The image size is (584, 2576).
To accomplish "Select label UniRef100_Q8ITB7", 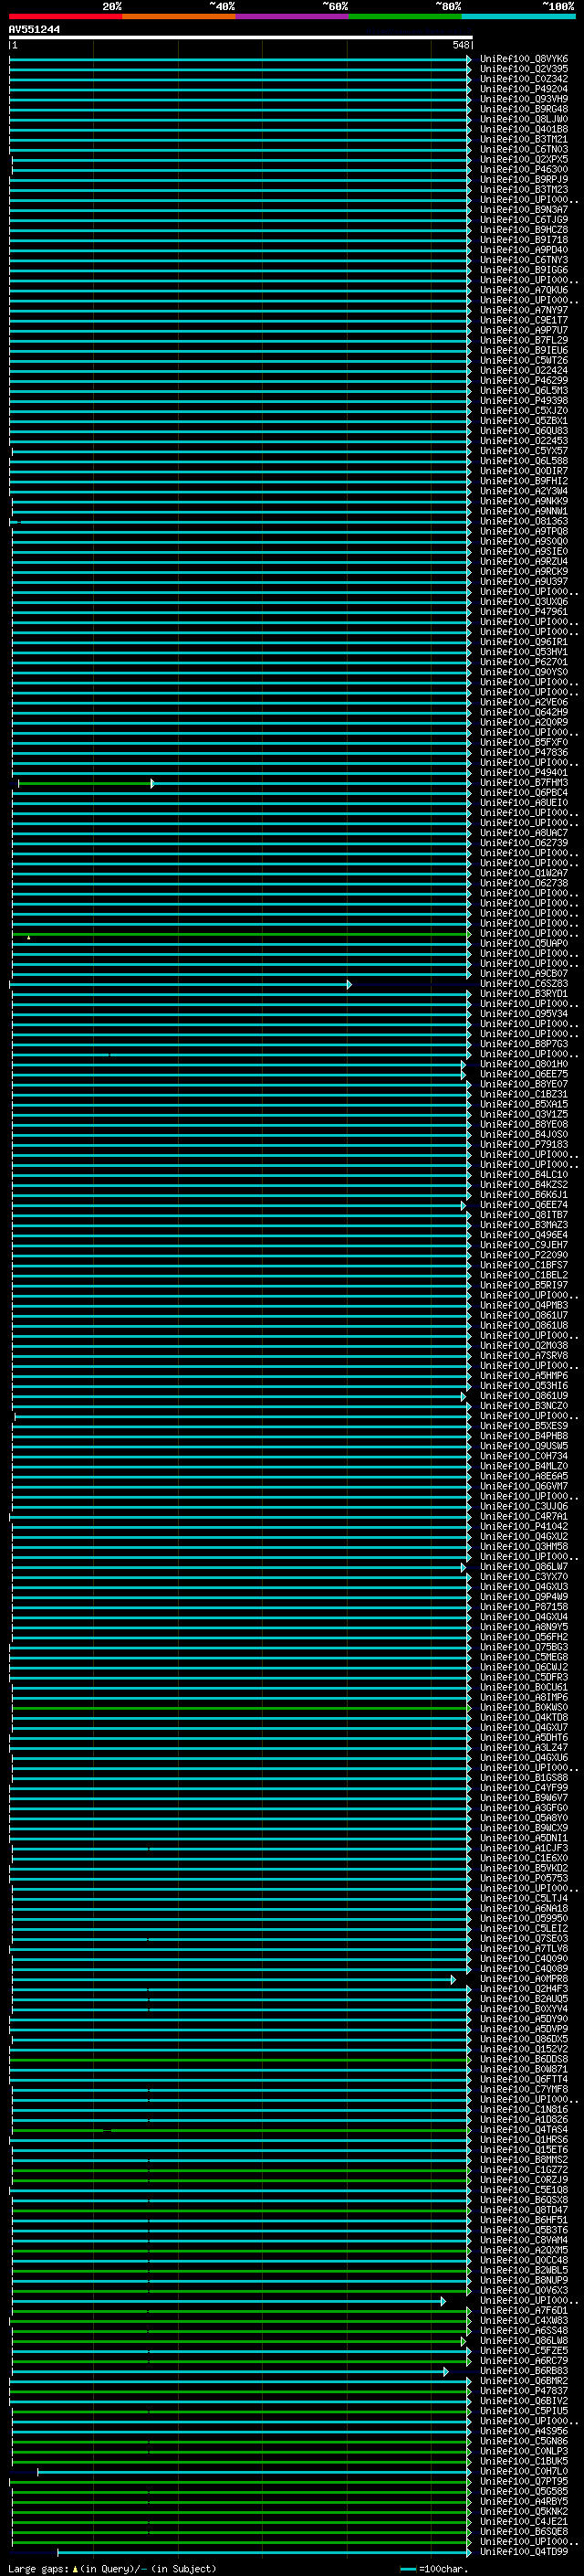I will pos(524,1215).
